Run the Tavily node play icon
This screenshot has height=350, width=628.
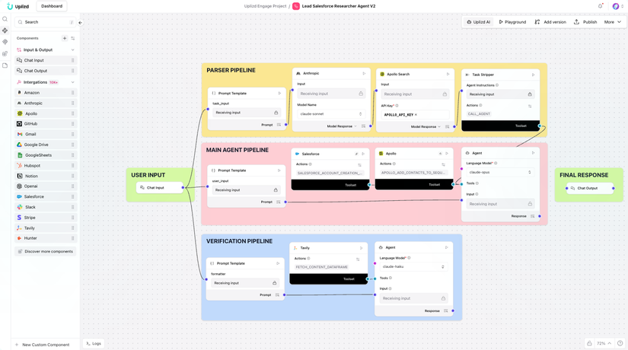click(361, 248)
